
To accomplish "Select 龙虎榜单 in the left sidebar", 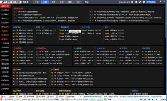I will 5,47.
